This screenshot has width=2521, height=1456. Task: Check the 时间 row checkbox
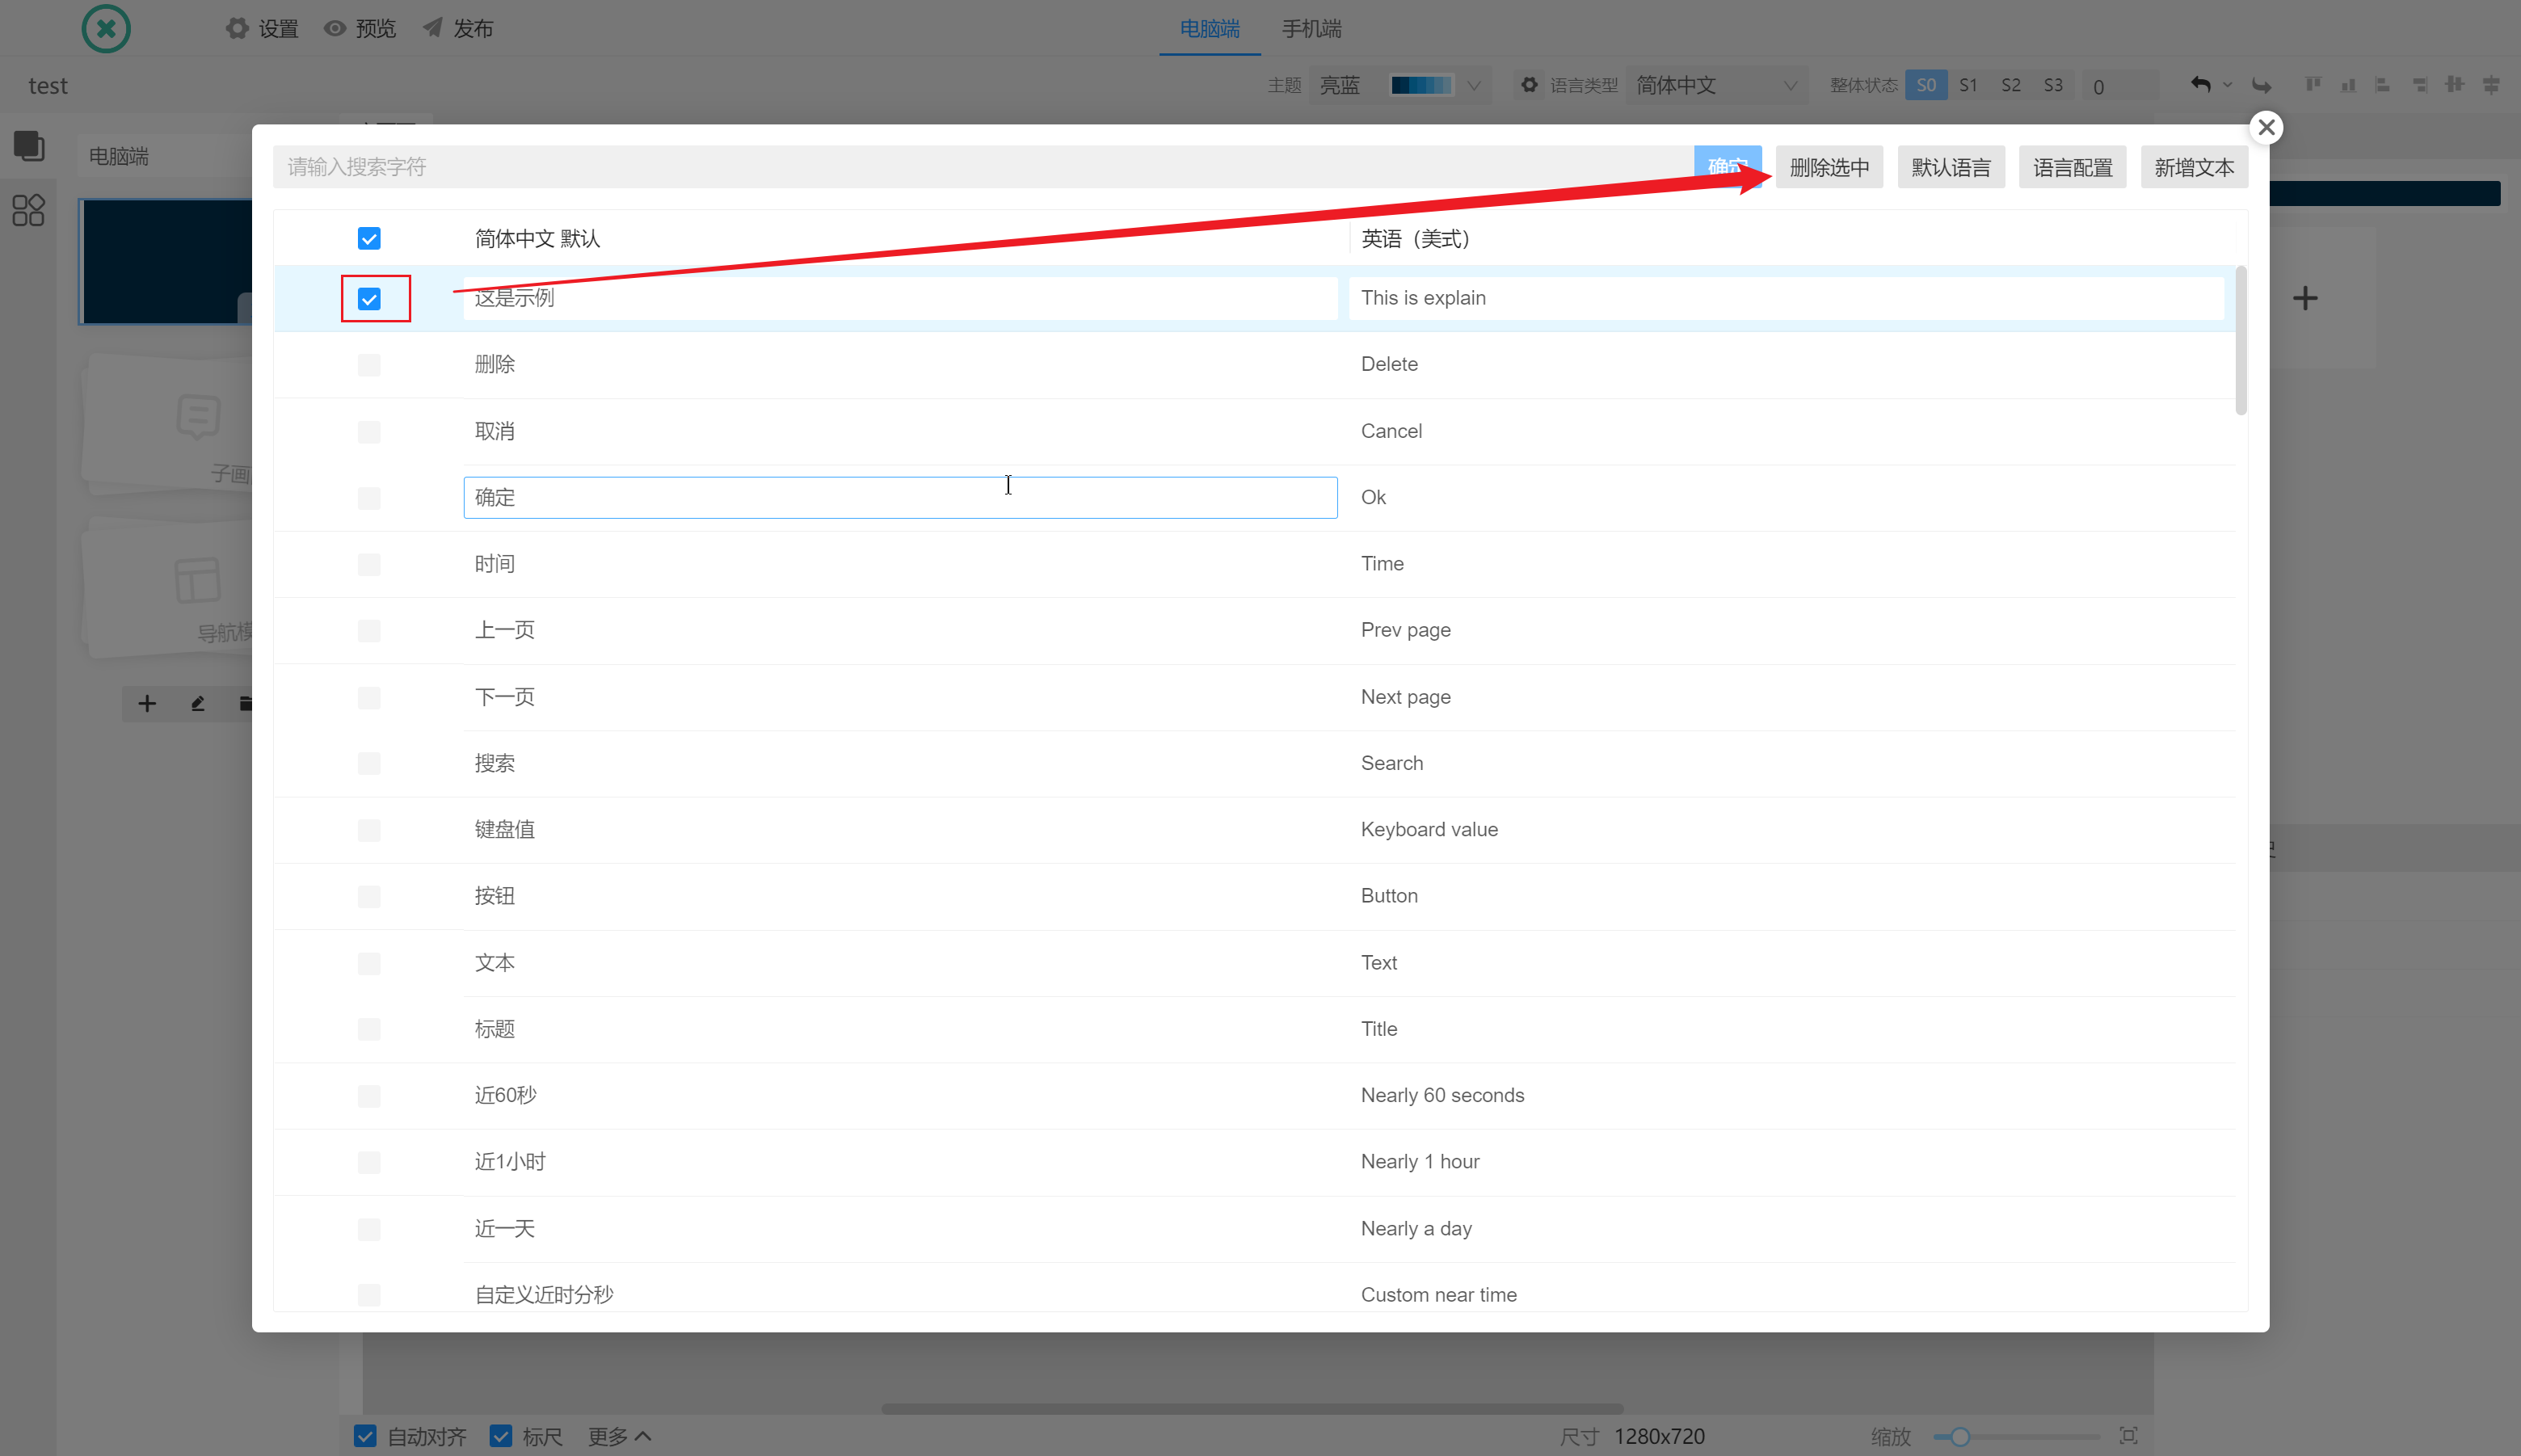[x=369, y=565]
